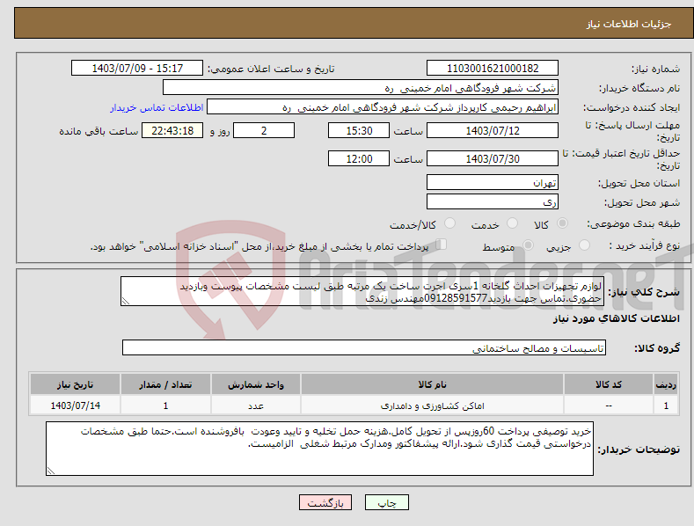Click the ردیف column header
Screen dimensions: 694x526
pyautogui.click(x=666, y=384)
